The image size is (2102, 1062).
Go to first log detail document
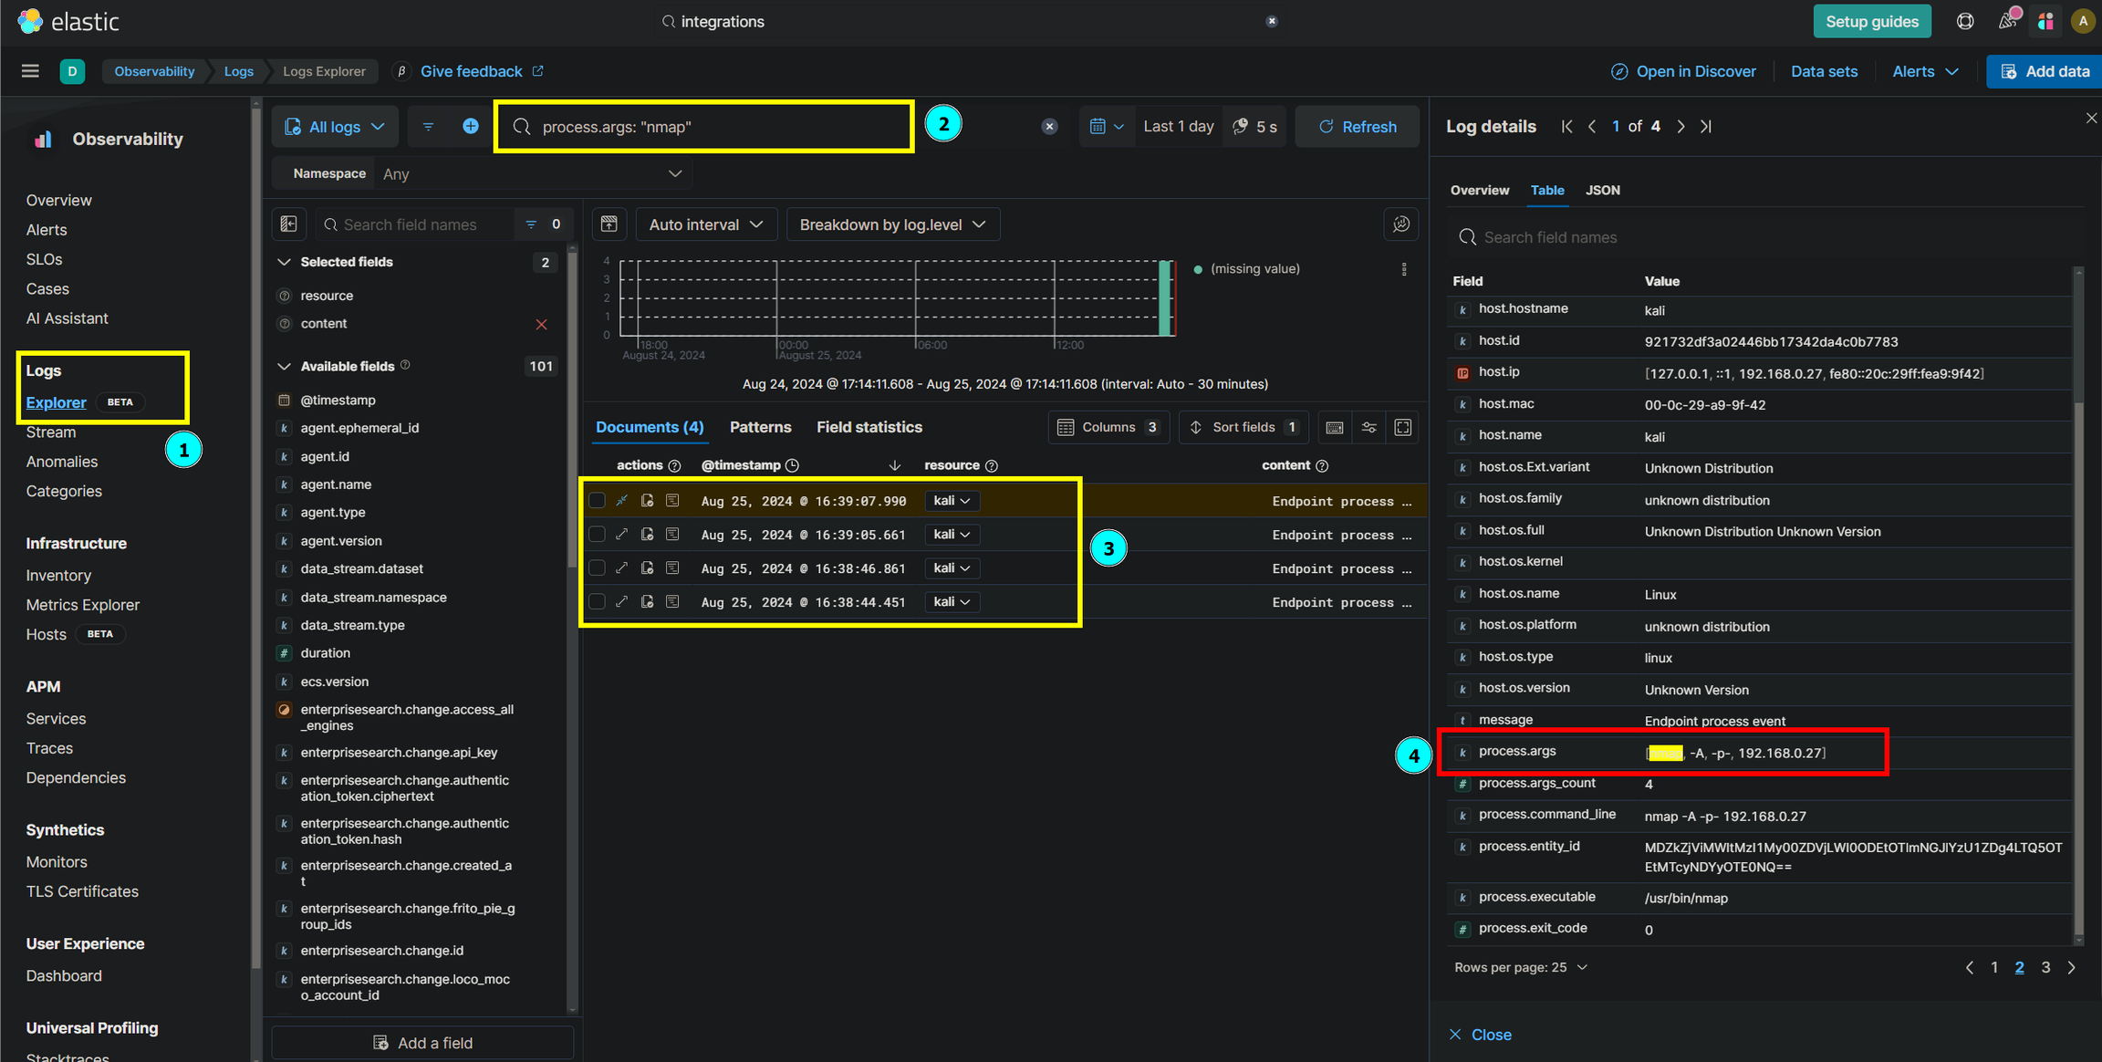(x=1566, y=127)
